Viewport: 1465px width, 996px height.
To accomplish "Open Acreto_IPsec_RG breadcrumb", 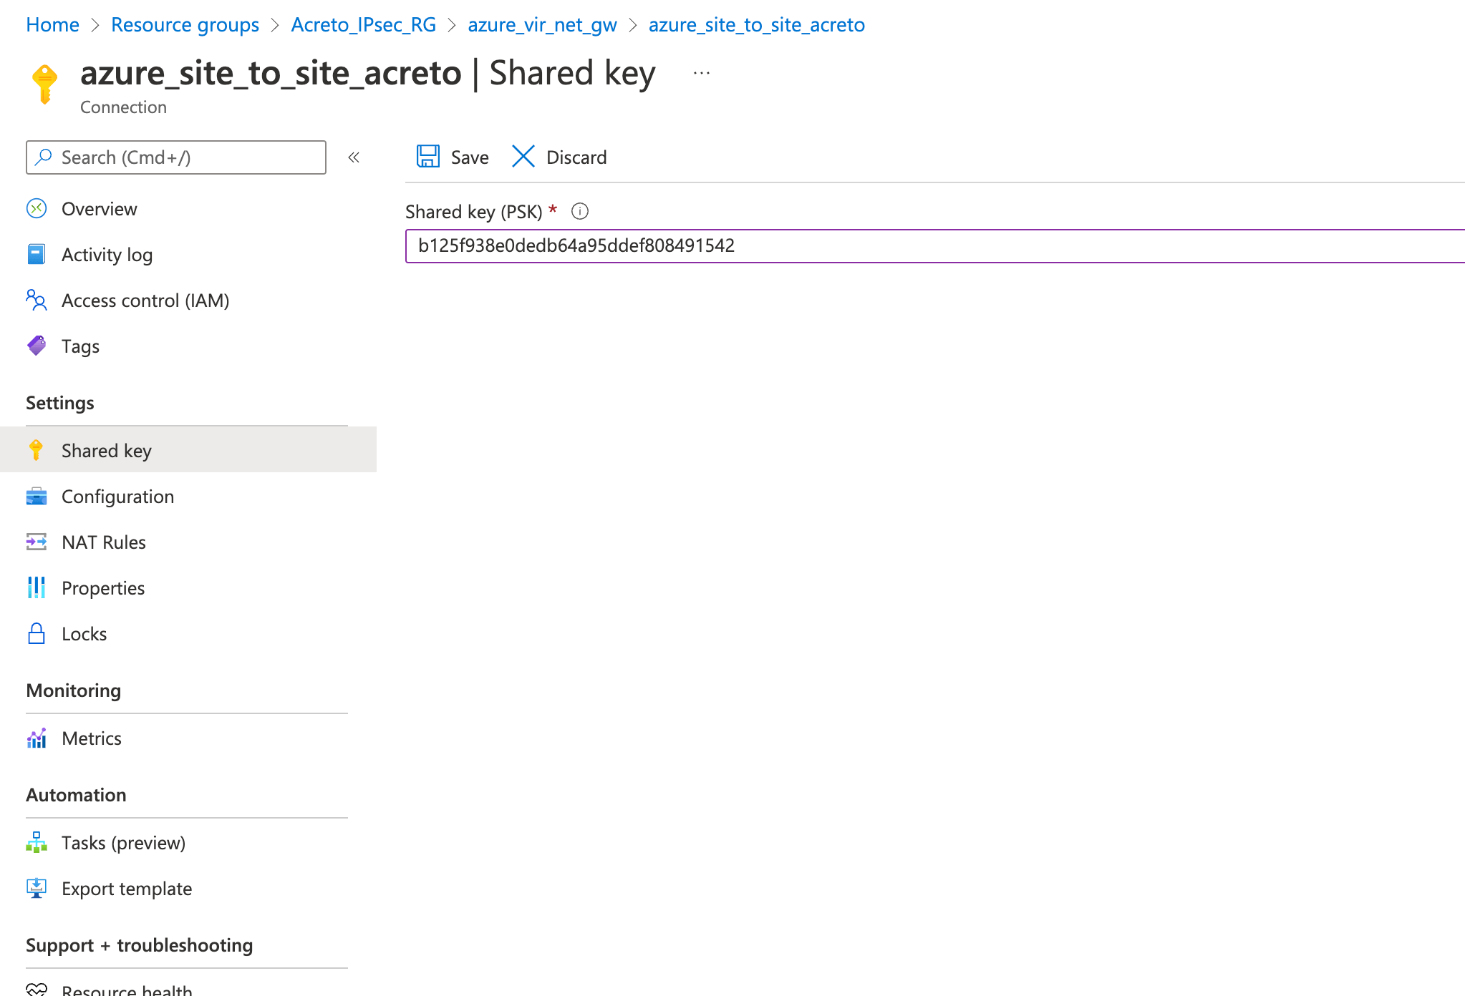I will [x=363, y=24].
